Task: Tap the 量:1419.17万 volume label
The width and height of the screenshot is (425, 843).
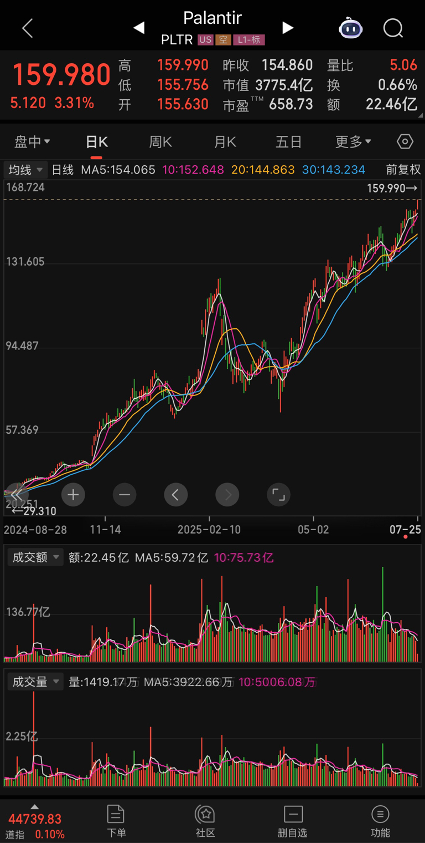Action: [103, 682]
